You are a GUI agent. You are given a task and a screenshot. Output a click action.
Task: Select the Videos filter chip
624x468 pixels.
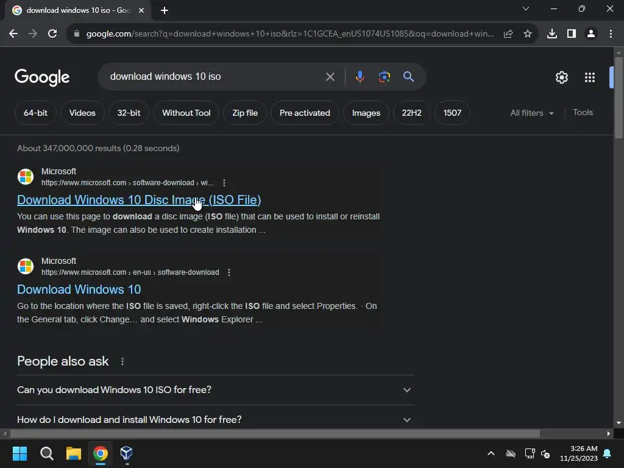[x=82, y=113]
